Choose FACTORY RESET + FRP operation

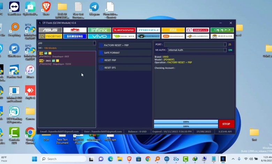[x=124, y=45]
